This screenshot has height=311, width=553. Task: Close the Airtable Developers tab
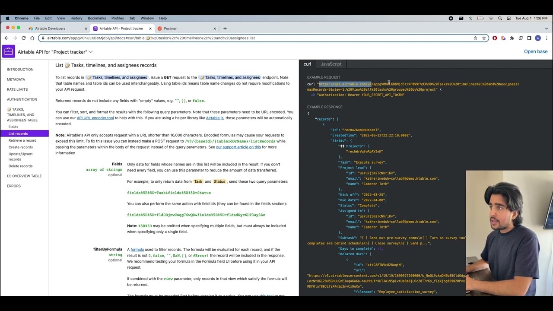pos(86,29)
